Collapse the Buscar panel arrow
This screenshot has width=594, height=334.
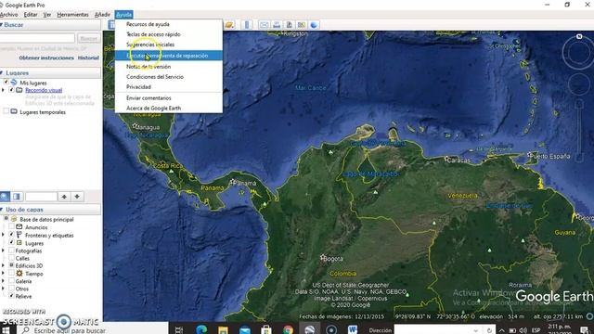(x=2, y=25)
